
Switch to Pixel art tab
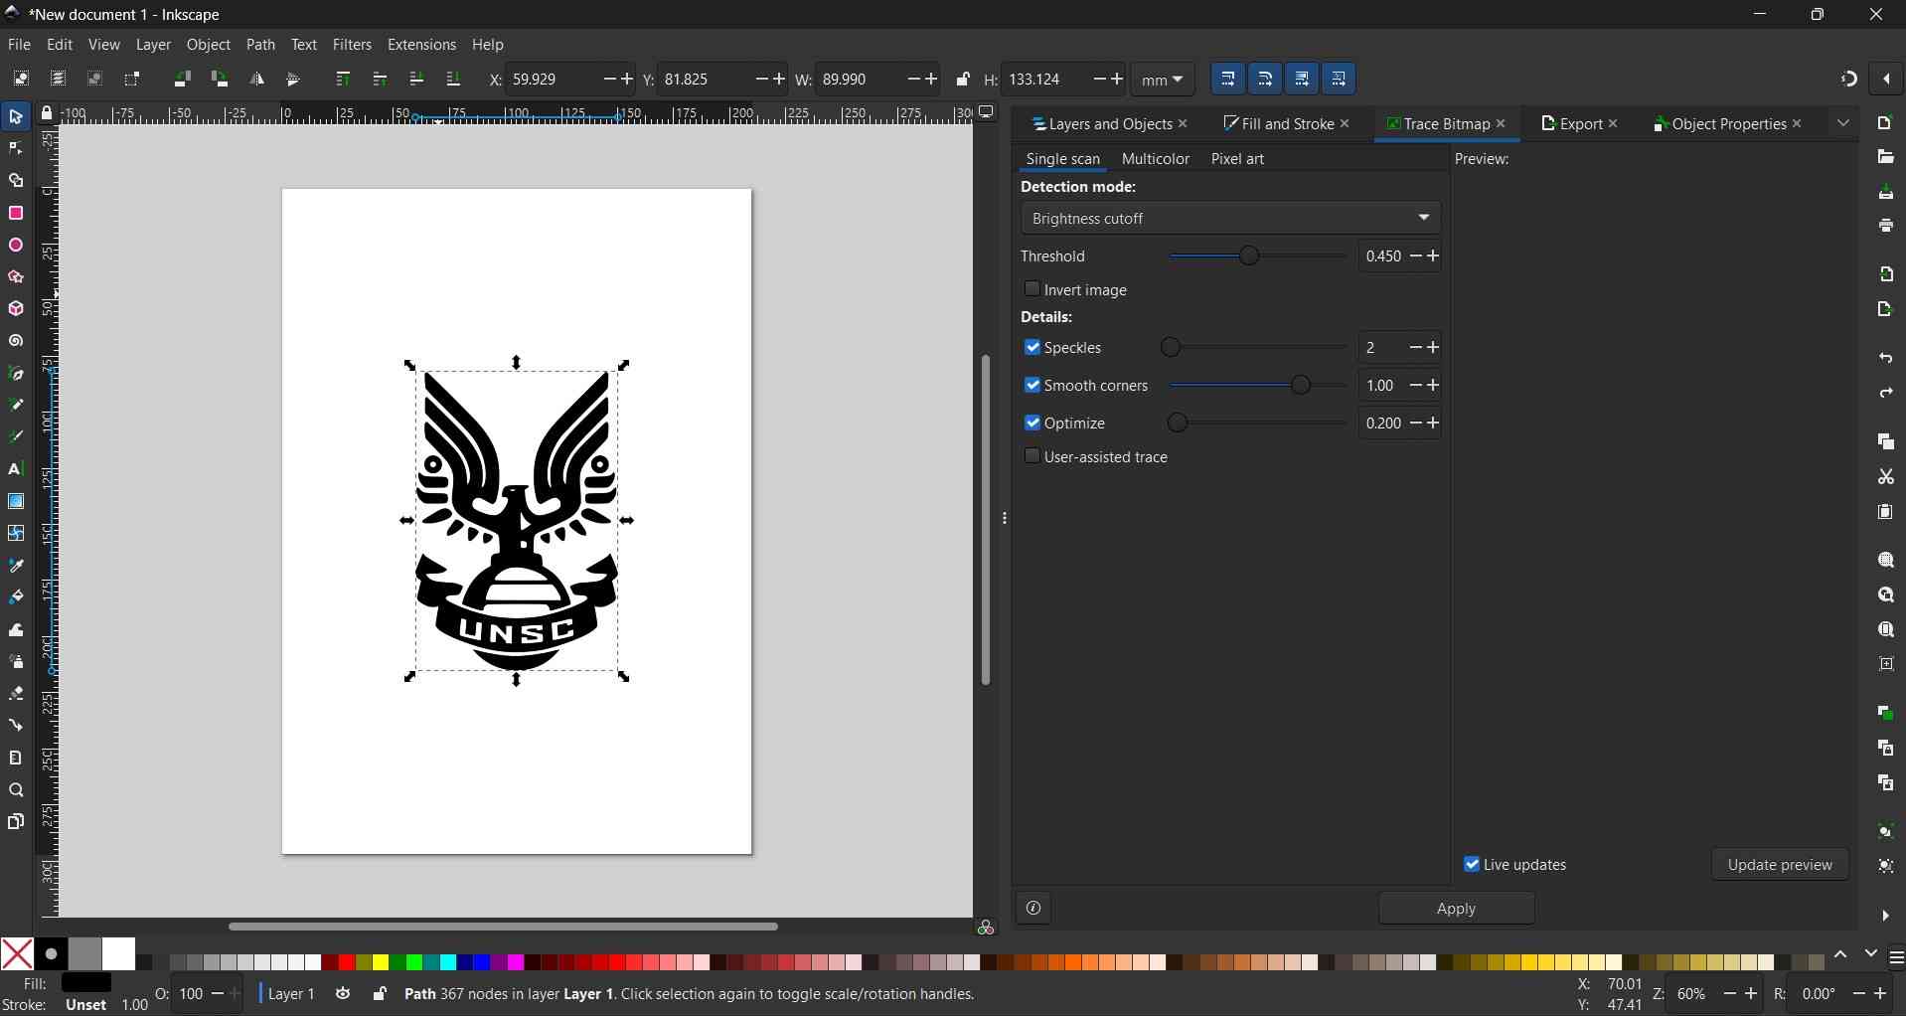tap(1237, 159)
